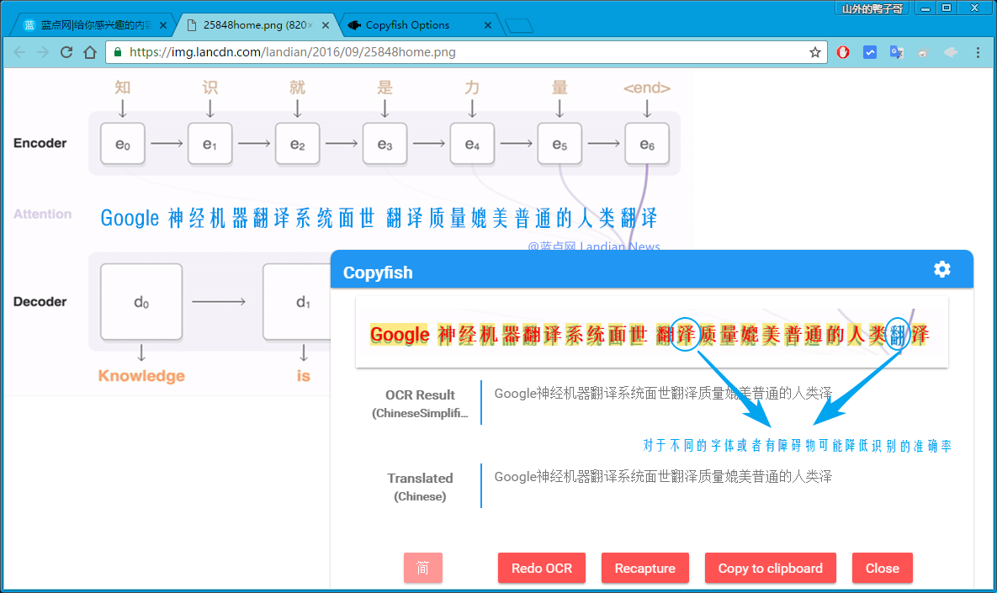Toggle the simplified Chinese 简 button
This screenshot has width=997, height=593.
(423, 569)
